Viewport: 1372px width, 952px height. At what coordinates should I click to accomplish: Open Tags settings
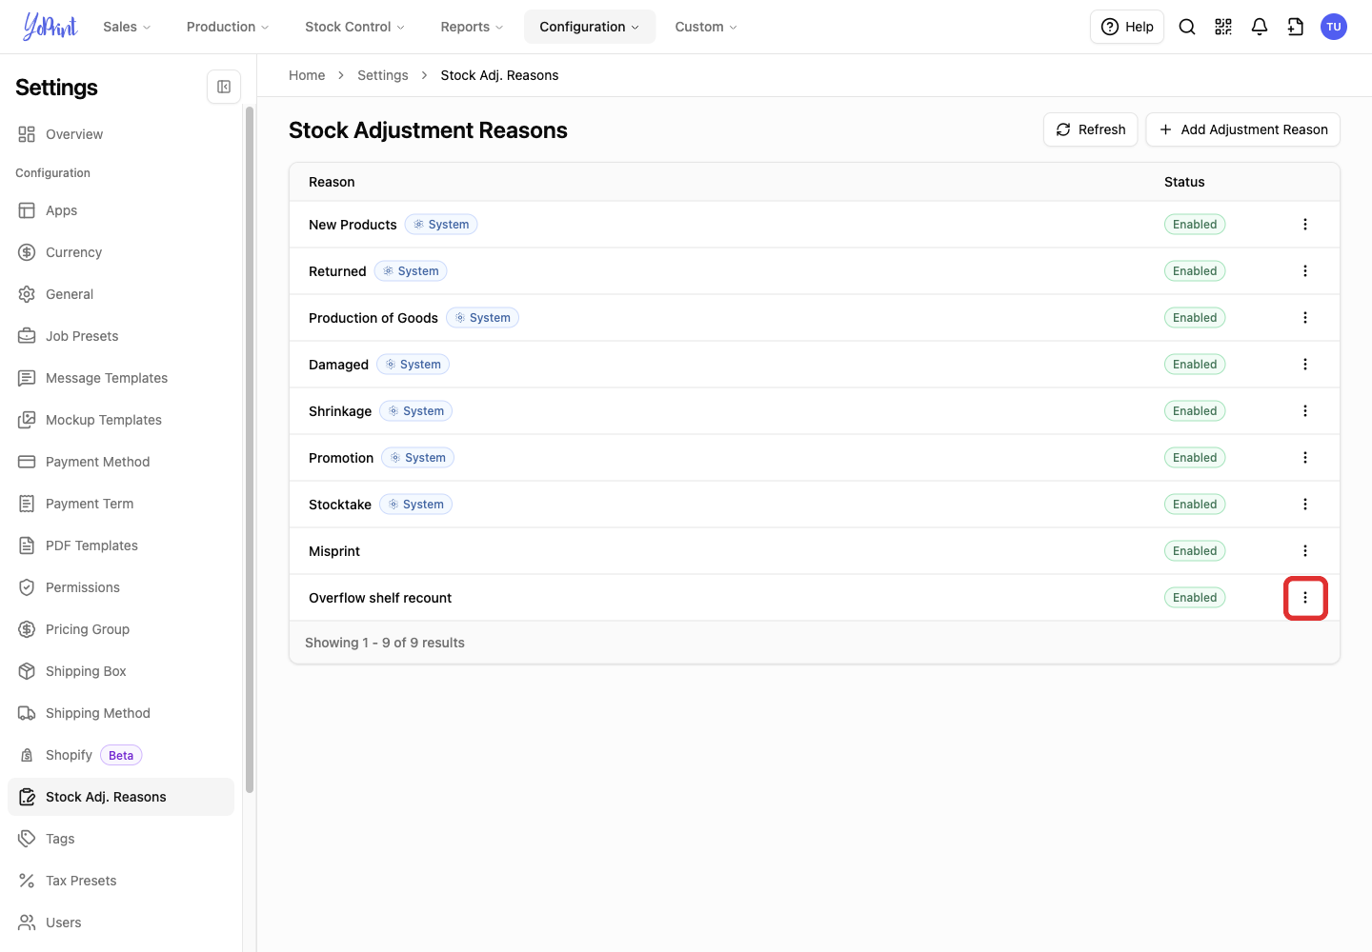pyautogui.click(x=121, y=839)
